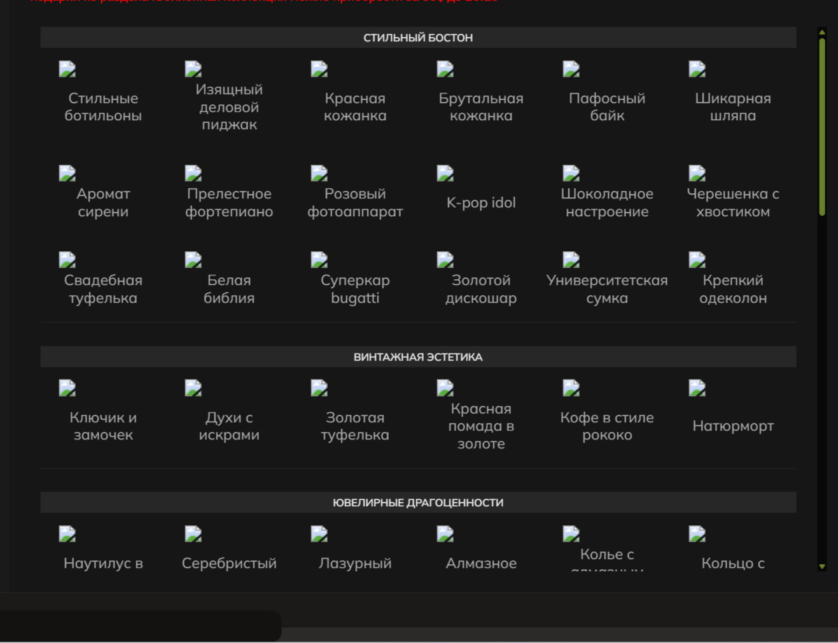Pick the Натюрморт gift icon
Screen dimensions: 838x643
[x=697, y=389]
